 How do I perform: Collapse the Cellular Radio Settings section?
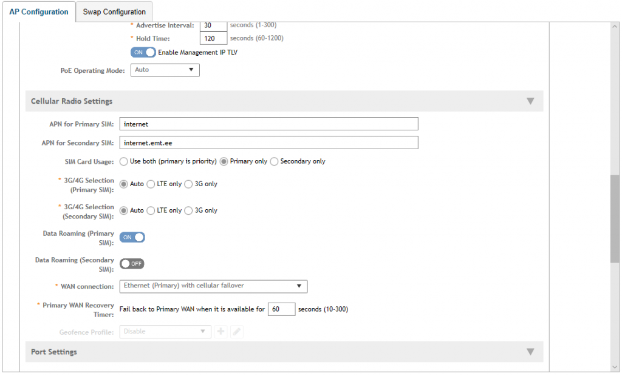(x=530, y=101)
